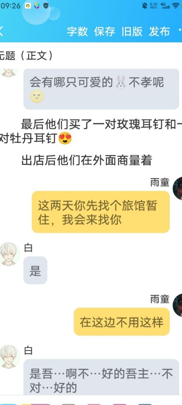Tap the moon face emoji
This screenshot has height=405, width=182.
[x=37, y=97]
